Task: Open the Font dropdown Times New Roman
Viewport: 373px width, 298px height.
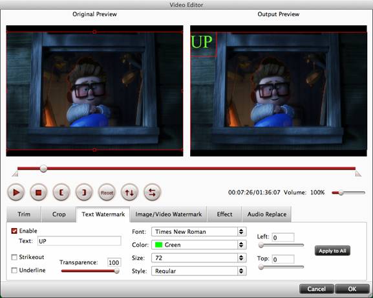Action: click(199, 232)
